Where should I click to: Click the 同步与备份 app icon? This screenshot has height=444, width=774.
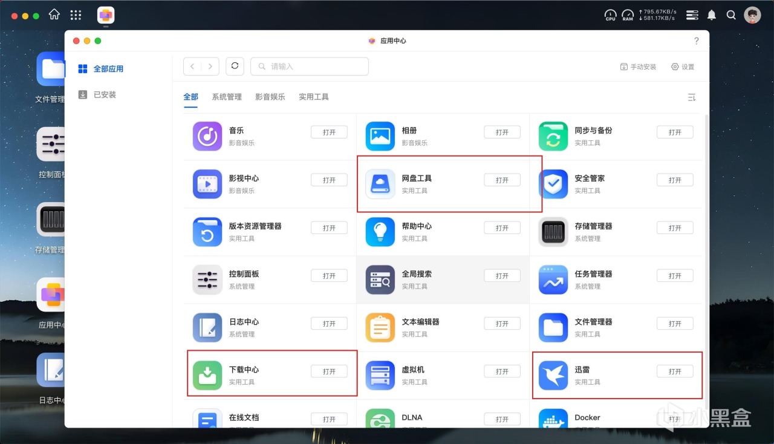point(553,136)
